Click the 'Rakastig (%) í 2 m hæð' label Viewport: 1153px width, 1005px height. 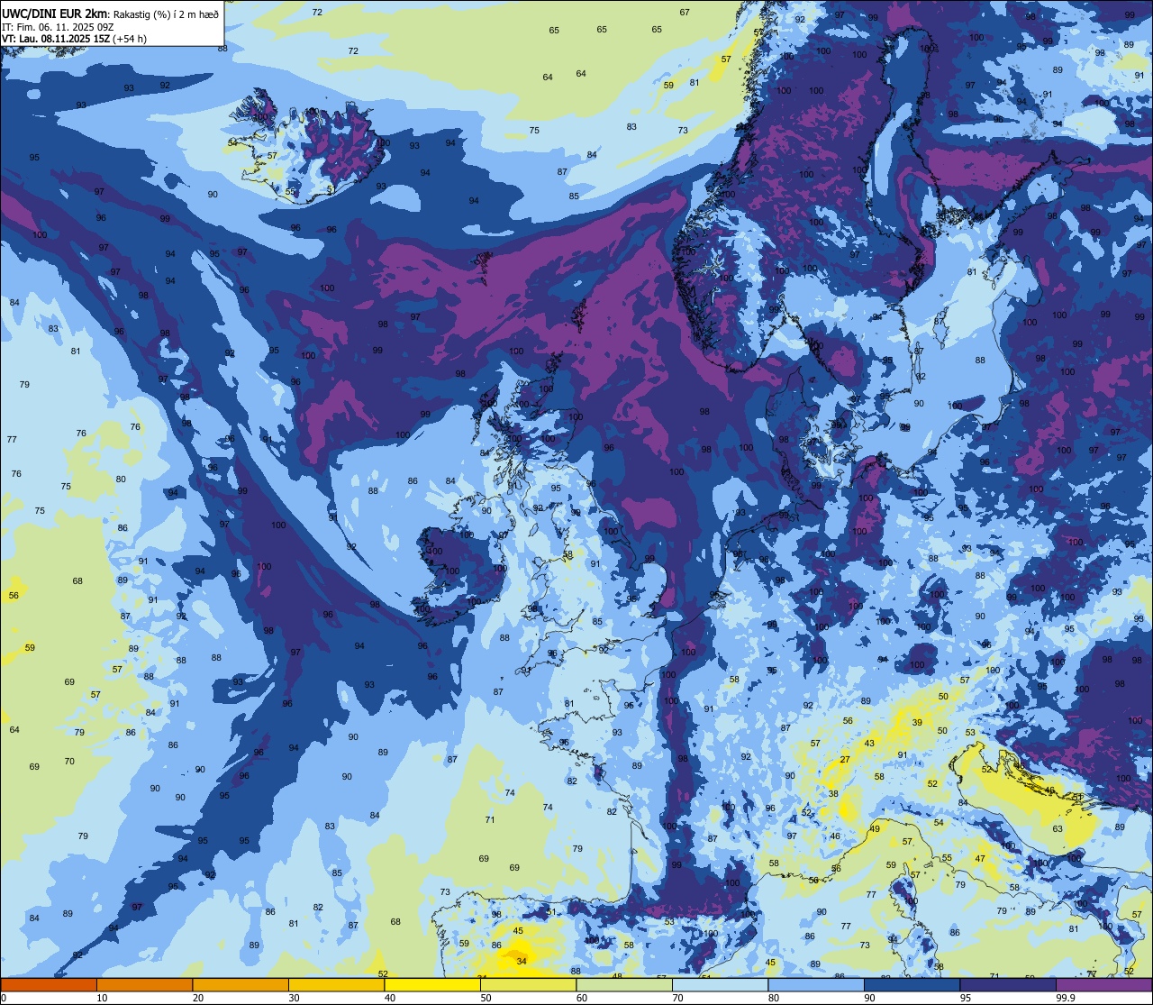pyautogui.click(x=167, y=14)
